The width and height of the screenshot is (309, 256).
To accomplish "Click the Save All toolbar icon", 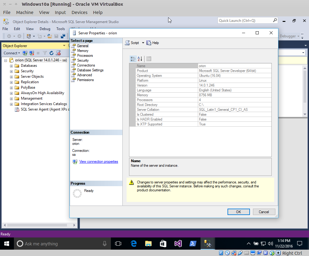I will (x=63, y=36).
